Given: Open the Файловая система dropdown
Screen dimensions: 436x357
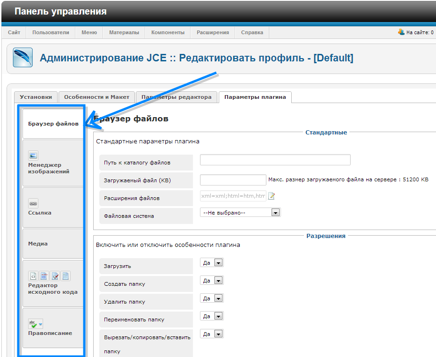Looking at the screenshot, I should point(240,212).
